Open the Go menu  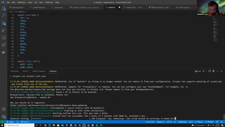[x=36, y=2]
